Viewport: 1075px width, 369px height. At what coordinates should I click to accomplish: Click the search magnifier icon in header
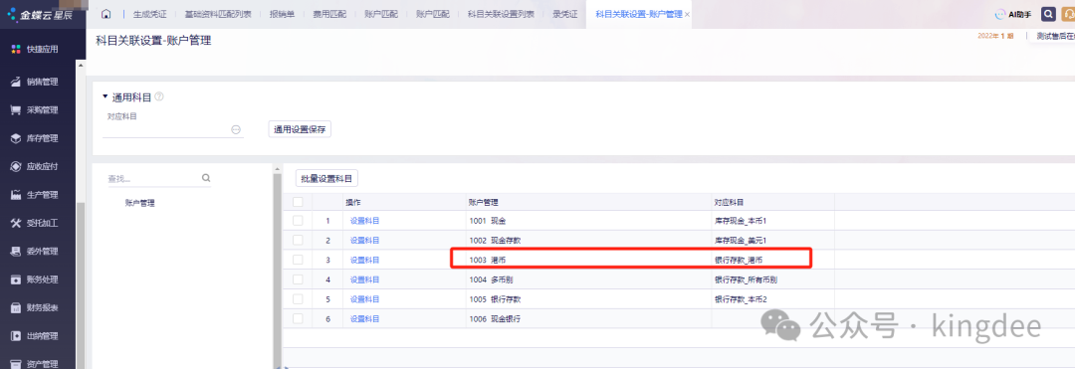(1048, 14)
